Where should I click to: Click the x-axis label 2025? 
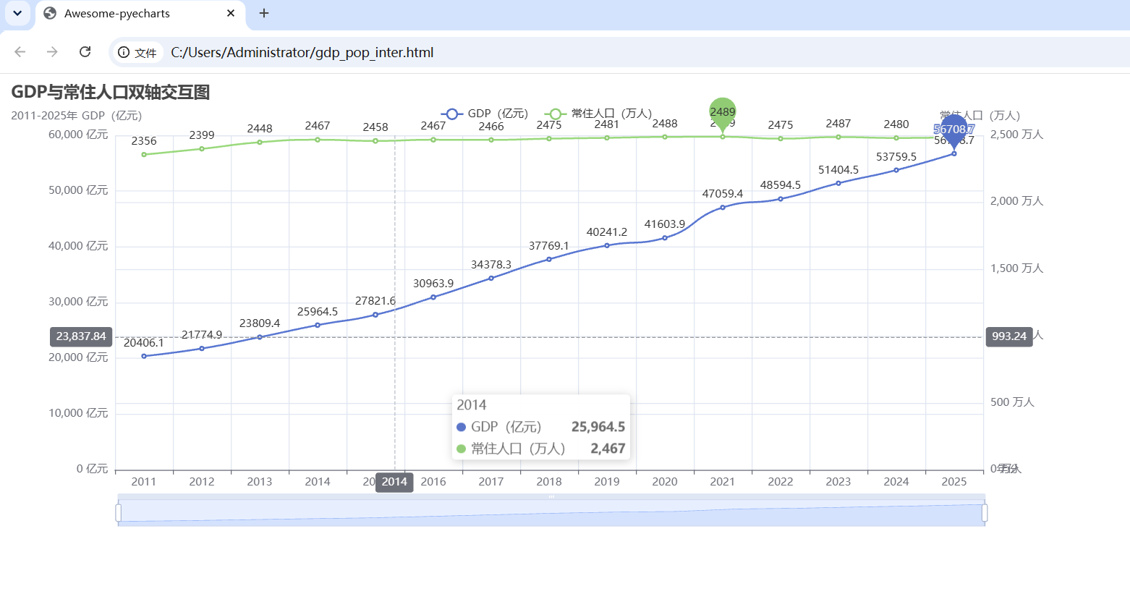[954, 482]
